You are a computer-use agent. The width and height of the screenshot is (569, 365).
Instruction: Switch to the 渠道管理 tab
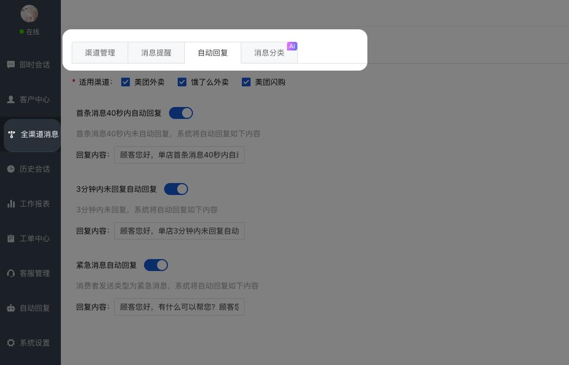(x=100, y=53)
